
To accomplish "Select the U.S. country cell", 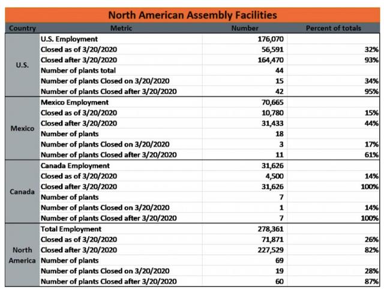I will coord(22,65).
